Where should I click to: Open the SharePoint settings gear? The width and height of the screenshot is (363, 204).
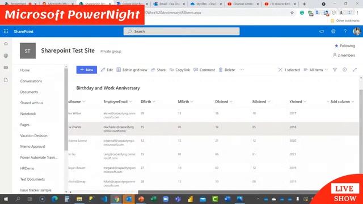334,32
